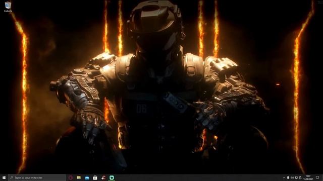
Task: Open the Windows Start menu
Action: point(4,177)
